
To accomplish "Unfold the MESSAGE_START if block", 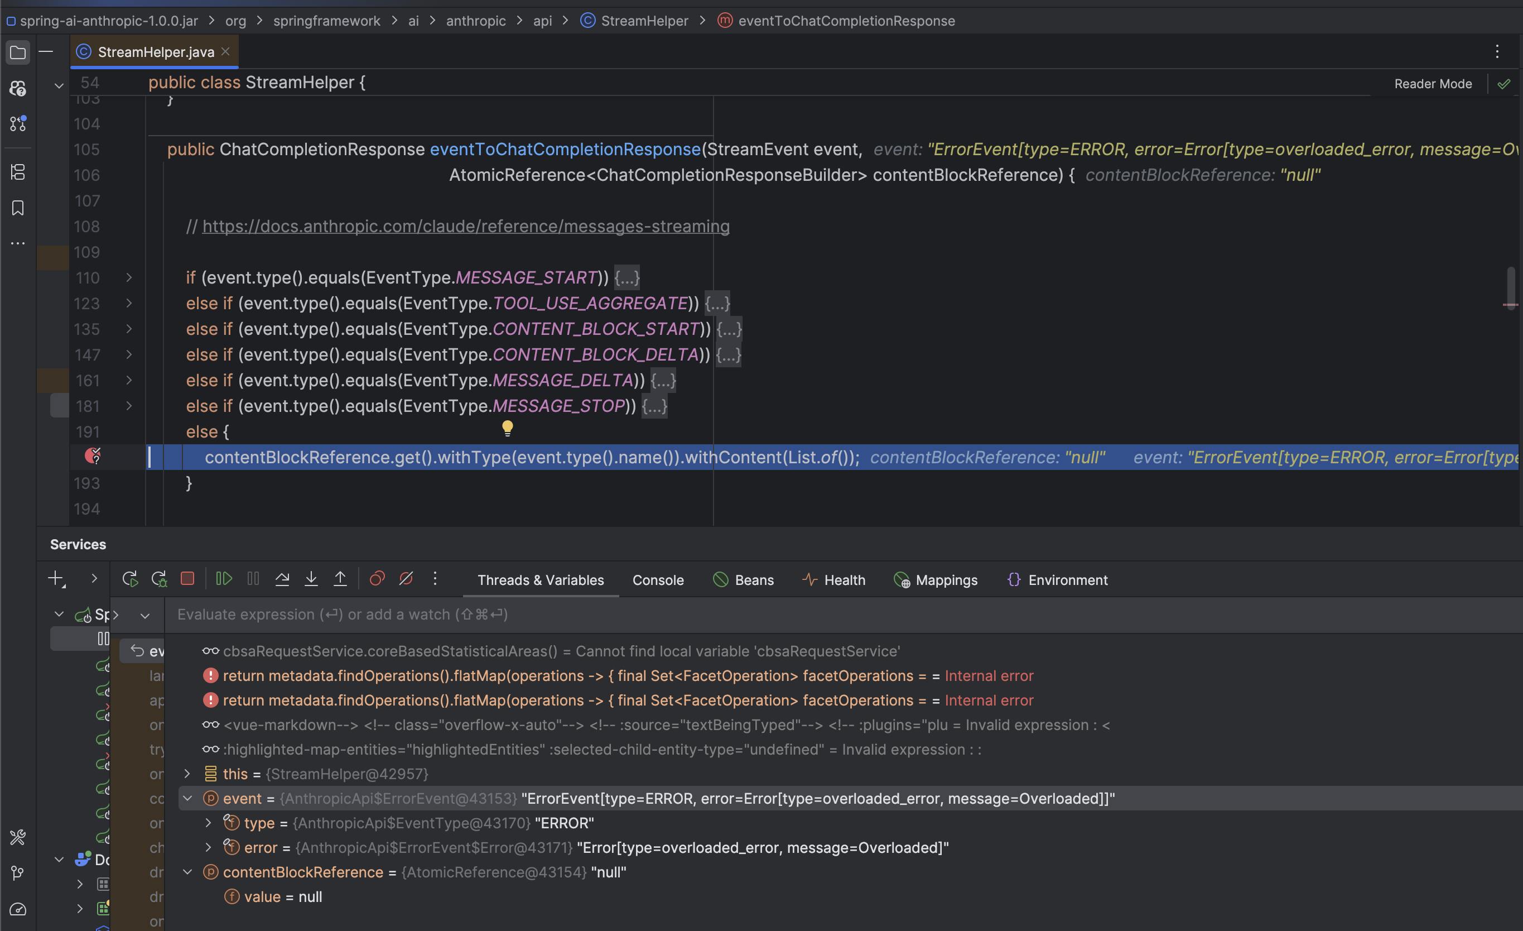I will click(x=128, y=278).
